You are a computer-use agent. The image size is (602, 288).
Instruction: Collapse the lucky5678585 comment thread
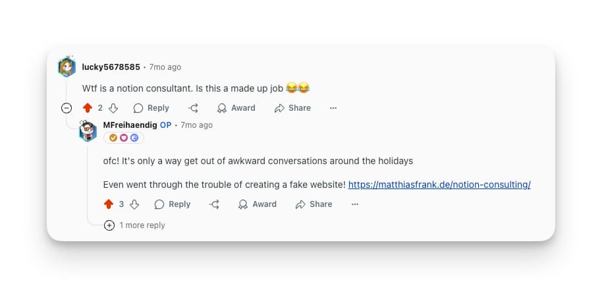67,108
